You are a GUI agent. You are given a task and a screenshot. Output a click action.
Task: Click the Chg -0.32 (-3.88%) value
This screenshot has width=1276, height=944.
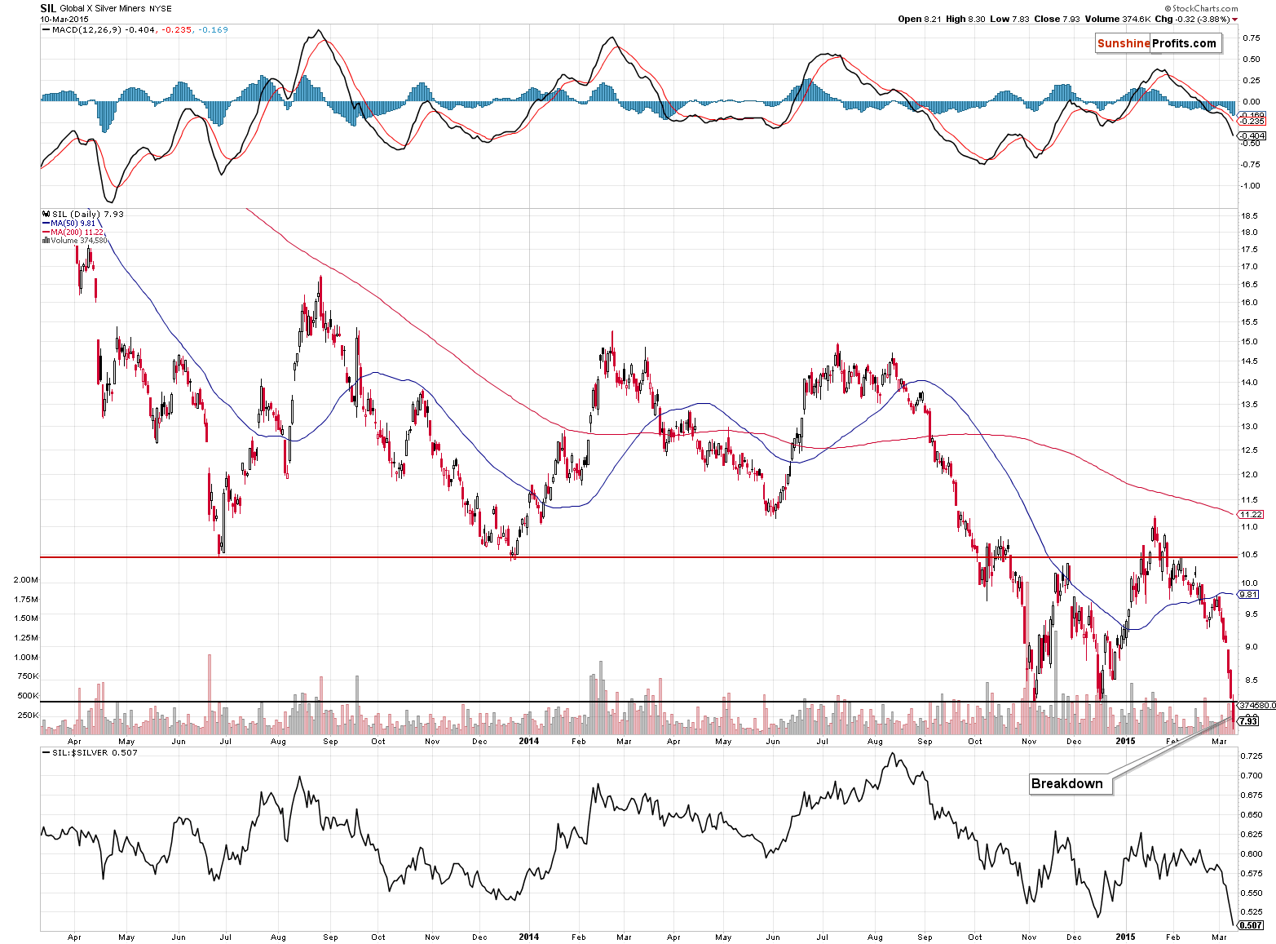click(1192, 19)
